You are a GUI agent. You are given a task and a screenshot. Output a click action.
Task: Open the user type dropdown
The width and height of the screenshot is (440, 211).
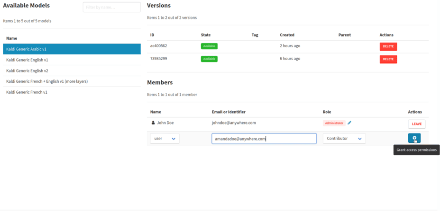coord(165,139)
